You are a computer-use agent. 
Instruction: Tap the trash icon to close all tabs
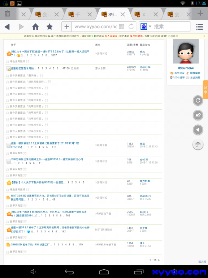pos(7,13)
